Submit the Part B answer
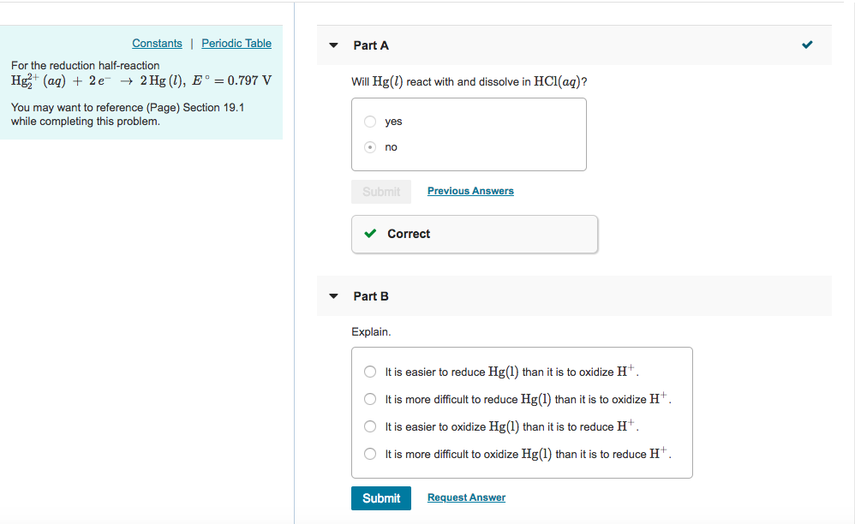 click(381, 498)
